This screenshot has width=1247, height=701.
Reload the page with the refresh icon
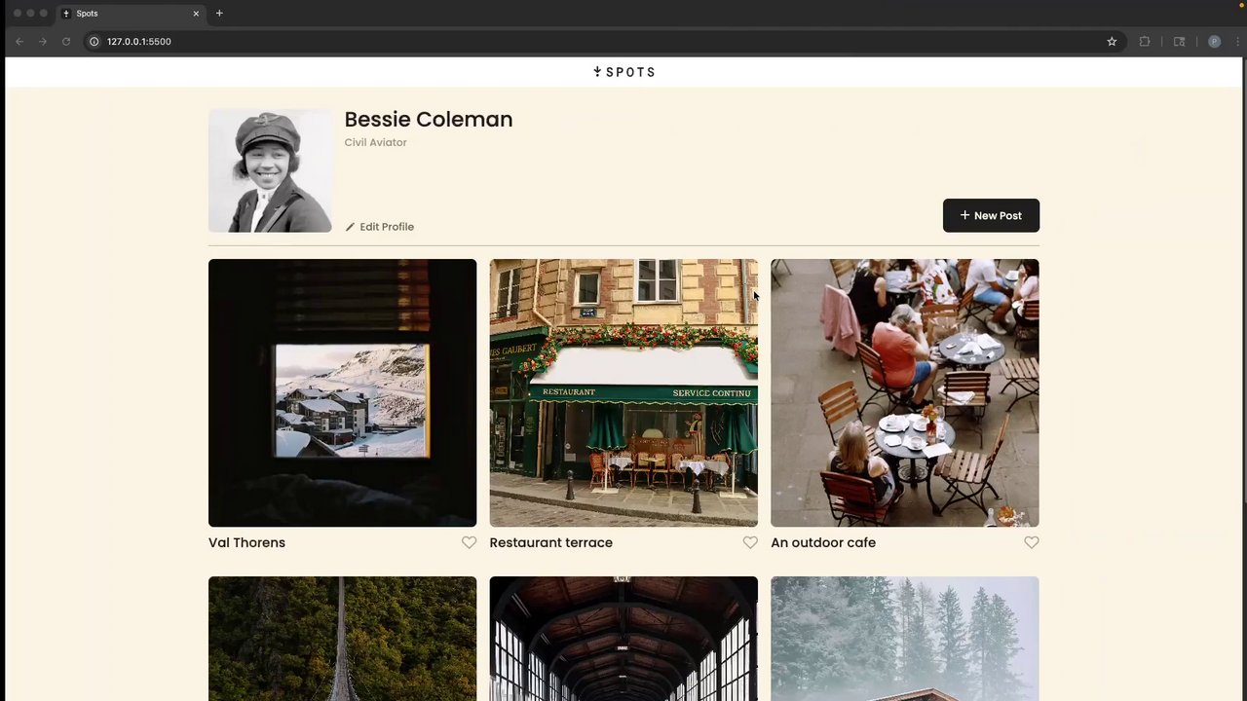[x=66, y=42]
